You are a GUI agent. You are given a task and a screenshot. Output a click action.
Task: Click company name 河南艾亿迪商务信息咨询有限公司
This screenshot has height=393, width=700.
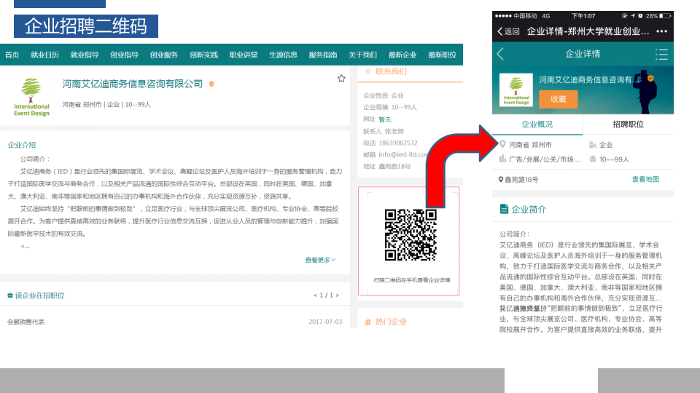(133, 84)
